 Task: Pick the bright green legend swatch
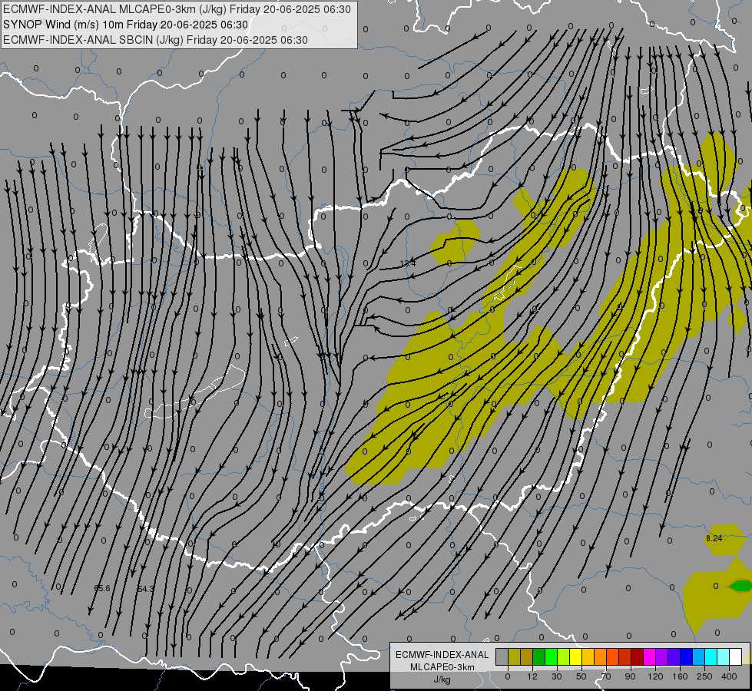point(551,657)
